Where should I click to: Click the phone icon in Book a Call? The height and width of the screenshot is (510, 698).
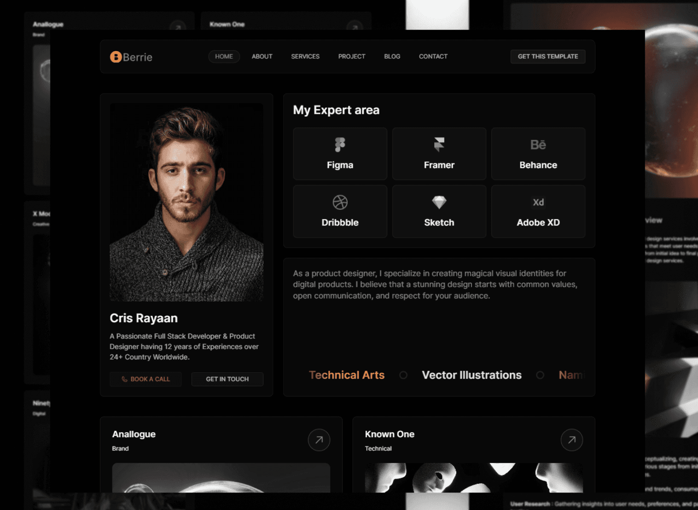pos(124,379)
